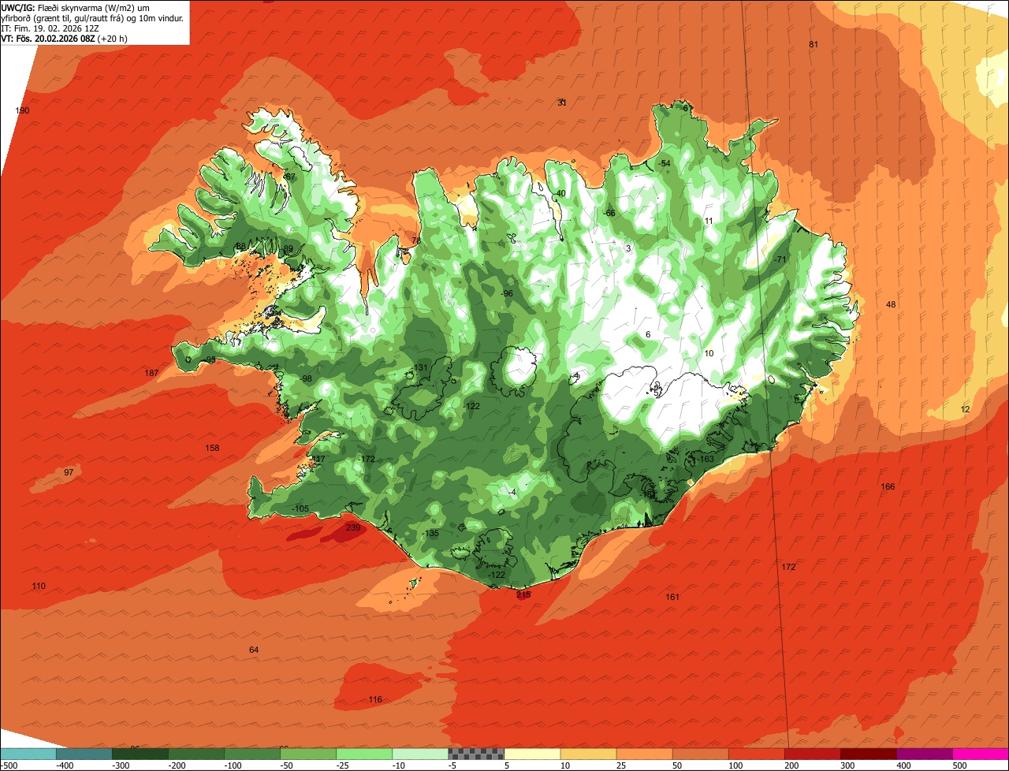This screenshot has height=771, width=1009.
Task: Click the value 97 over the ocean
Action: click(69, 472)
